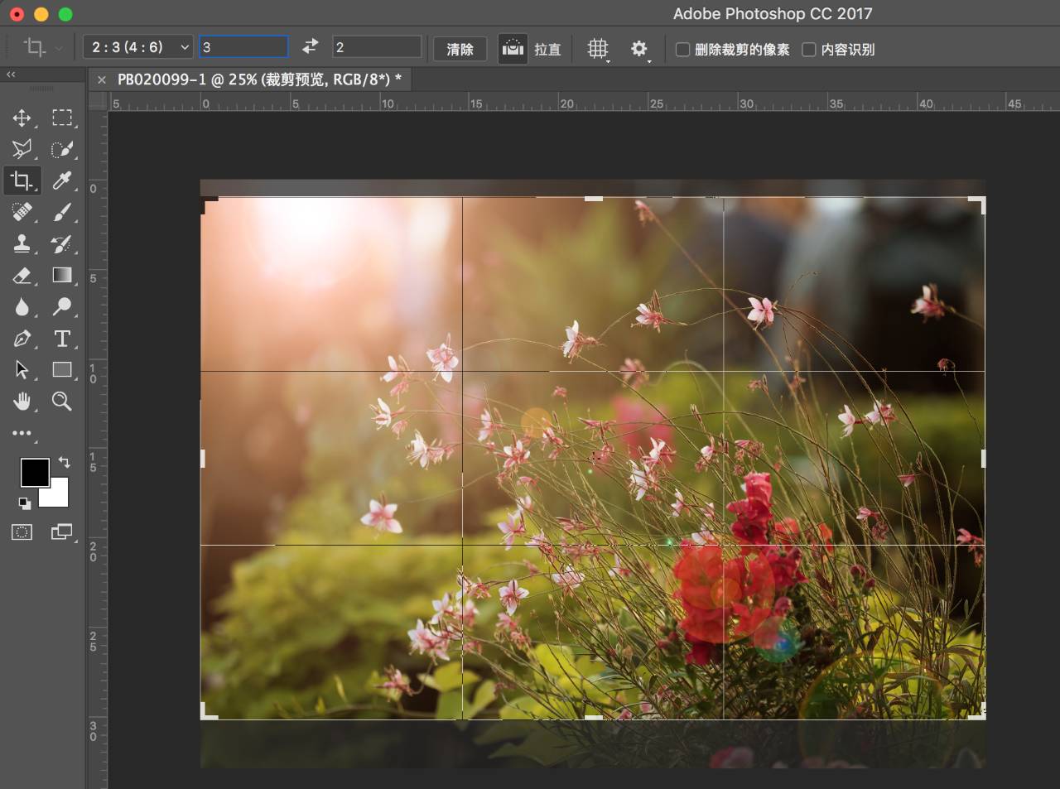Select the Horizontal Type tool
Screen dimensions: 1060x789
[62, 339]
